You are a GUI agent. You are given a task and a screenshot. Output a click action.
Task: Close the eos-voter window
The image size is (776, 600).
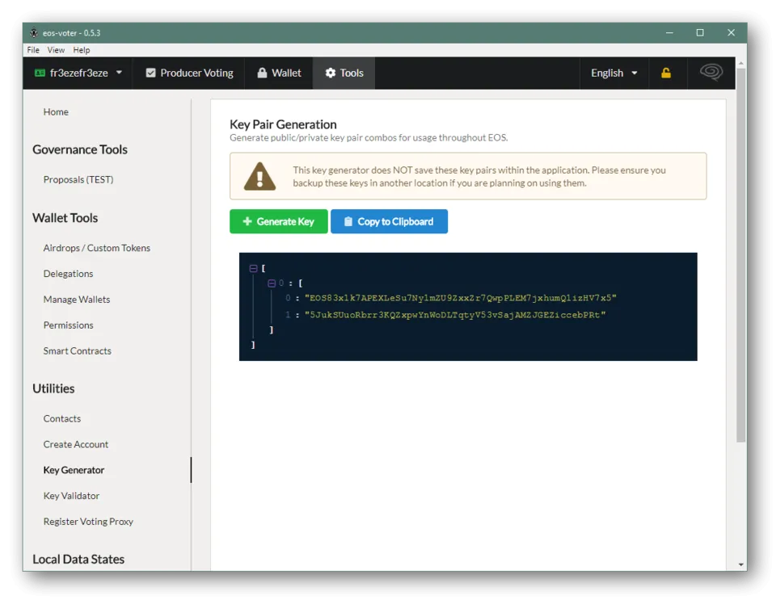point(731,32)
